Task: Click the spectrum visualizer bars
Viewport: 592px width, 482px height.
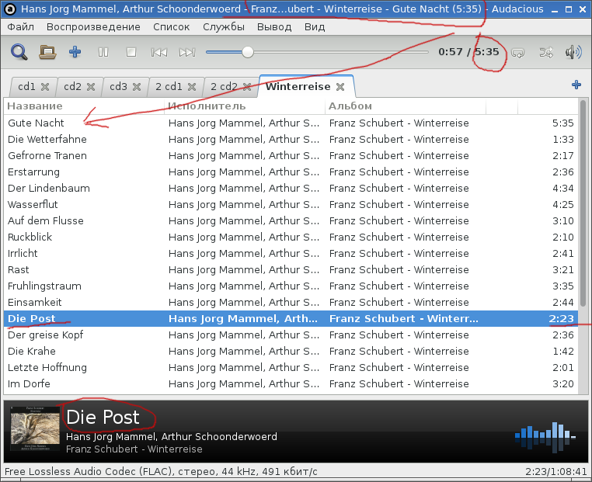Action: (x=545, y=436)
